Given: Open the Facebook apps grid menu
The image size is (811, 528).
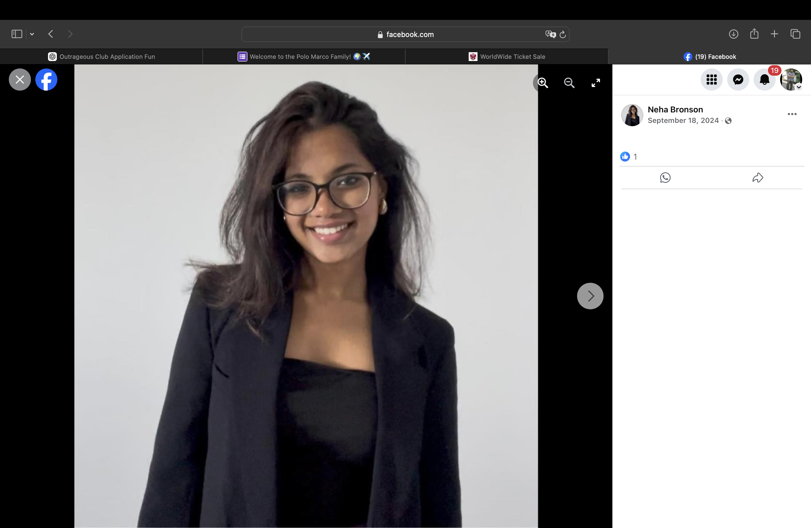Looking at the screenshot, I should point(711,80).
